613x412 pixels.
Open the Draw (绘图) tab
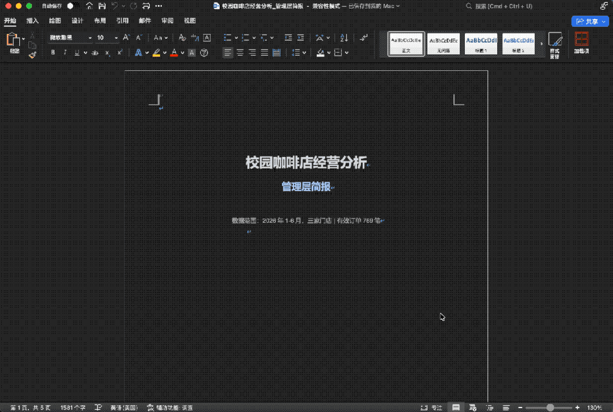click(x=55, y=20)
